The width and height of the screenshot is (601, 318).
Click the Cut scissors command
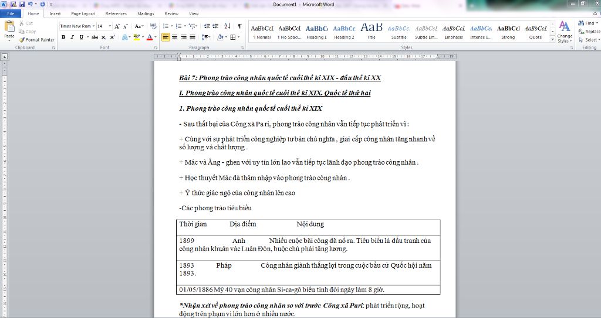click(26, 23)
